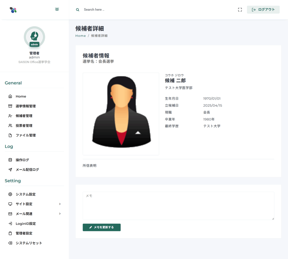Viewport: 288px width, 259px height.
Task: Click the LoginID設定 login arrow icon
Action: click(10, 224)
